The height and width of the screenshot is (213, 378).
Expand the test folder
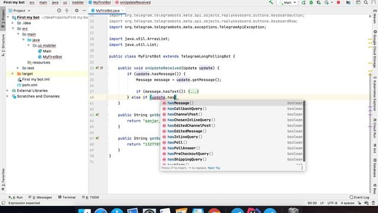click(x=18, y=68)
